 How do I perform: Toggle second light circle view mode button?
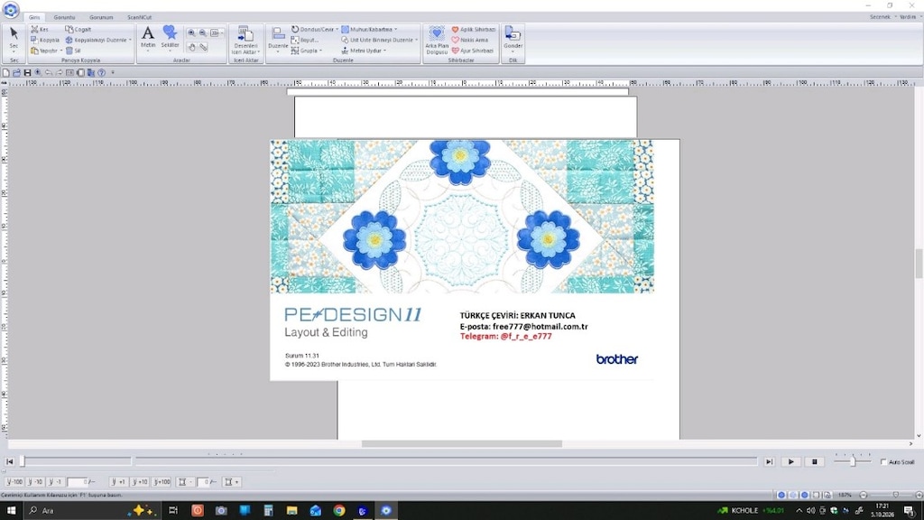(x=793, y=495)
